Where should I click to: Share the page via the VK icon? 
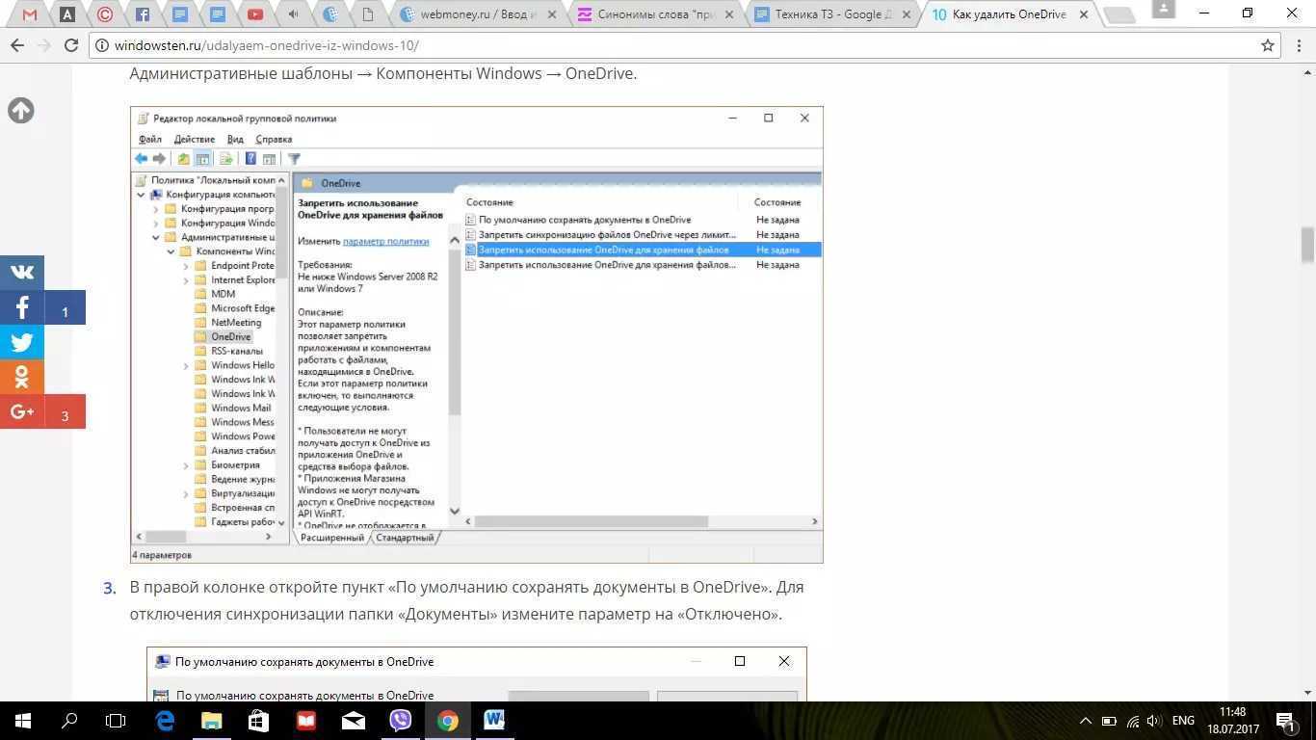tap(22, 273)
